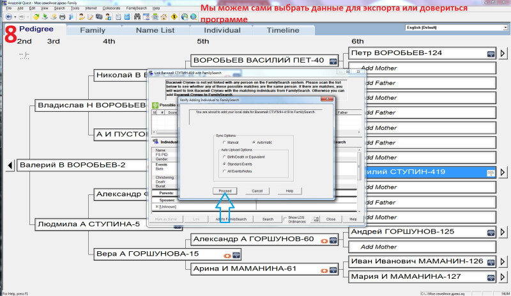Click vertical scrollbar in Link dialog details
511x296 pixels.
[x=359, y=180]
